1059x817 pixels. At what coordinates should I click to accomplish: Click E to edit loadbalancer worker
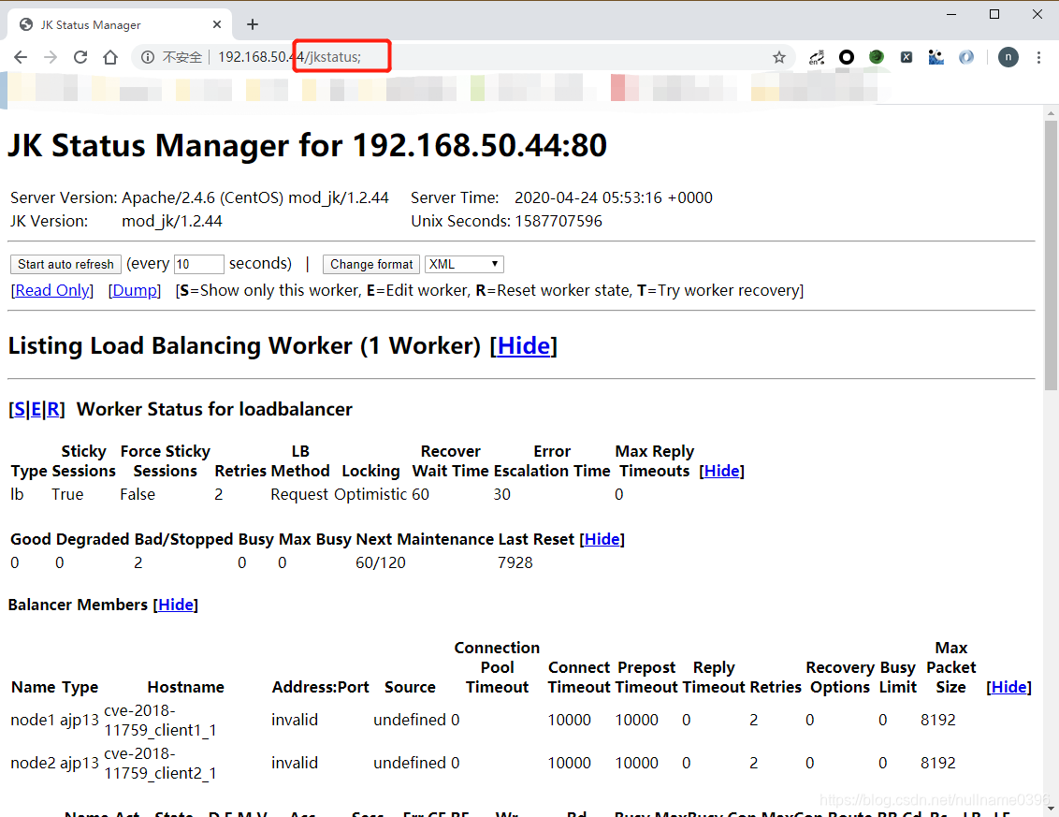[x=36, y=410]
